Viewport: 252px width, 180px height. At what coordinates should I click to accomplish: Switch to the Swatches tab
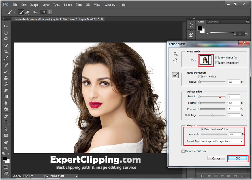point(213,22)
